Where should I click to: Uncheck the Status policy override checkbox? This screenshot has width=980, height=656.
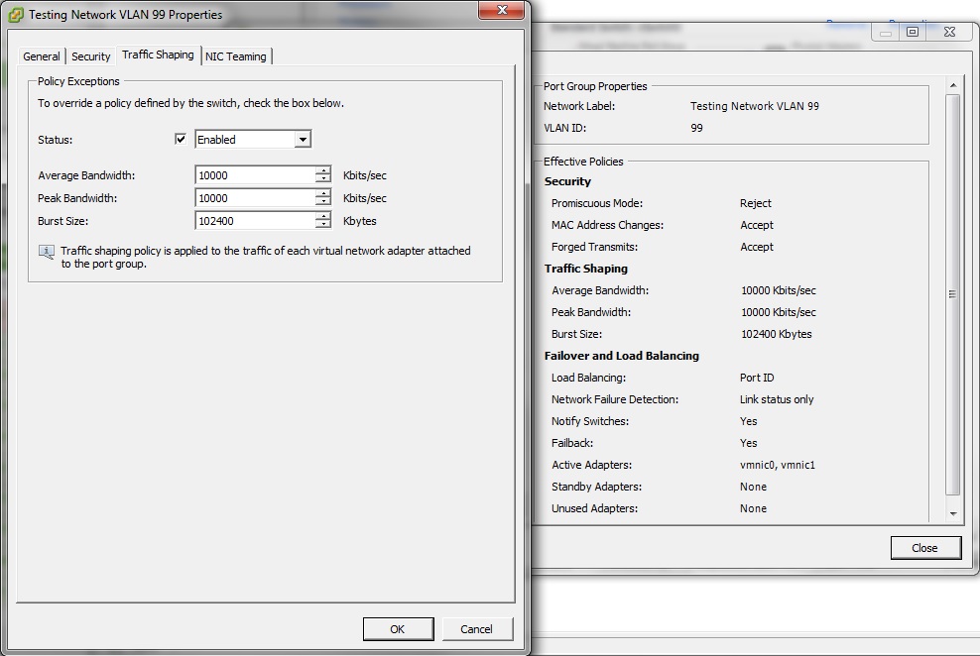(x=182, y=139)
